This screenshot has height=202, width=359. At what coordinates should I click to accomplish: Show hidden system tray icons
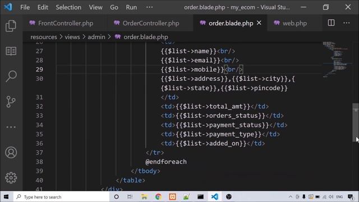coord(291,197)
